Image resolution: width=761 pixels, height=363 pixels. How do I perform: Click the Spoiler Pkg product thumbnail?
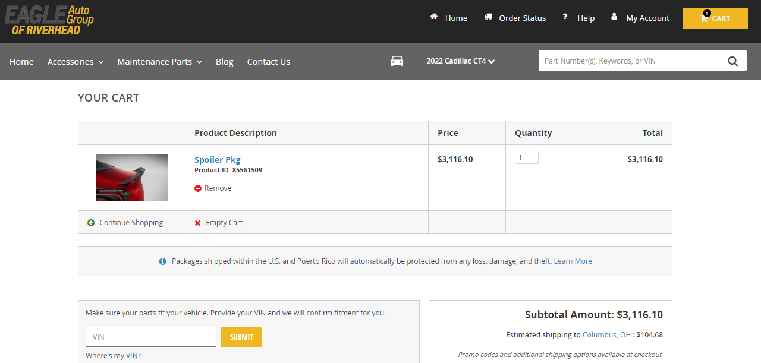coord(132,178)
